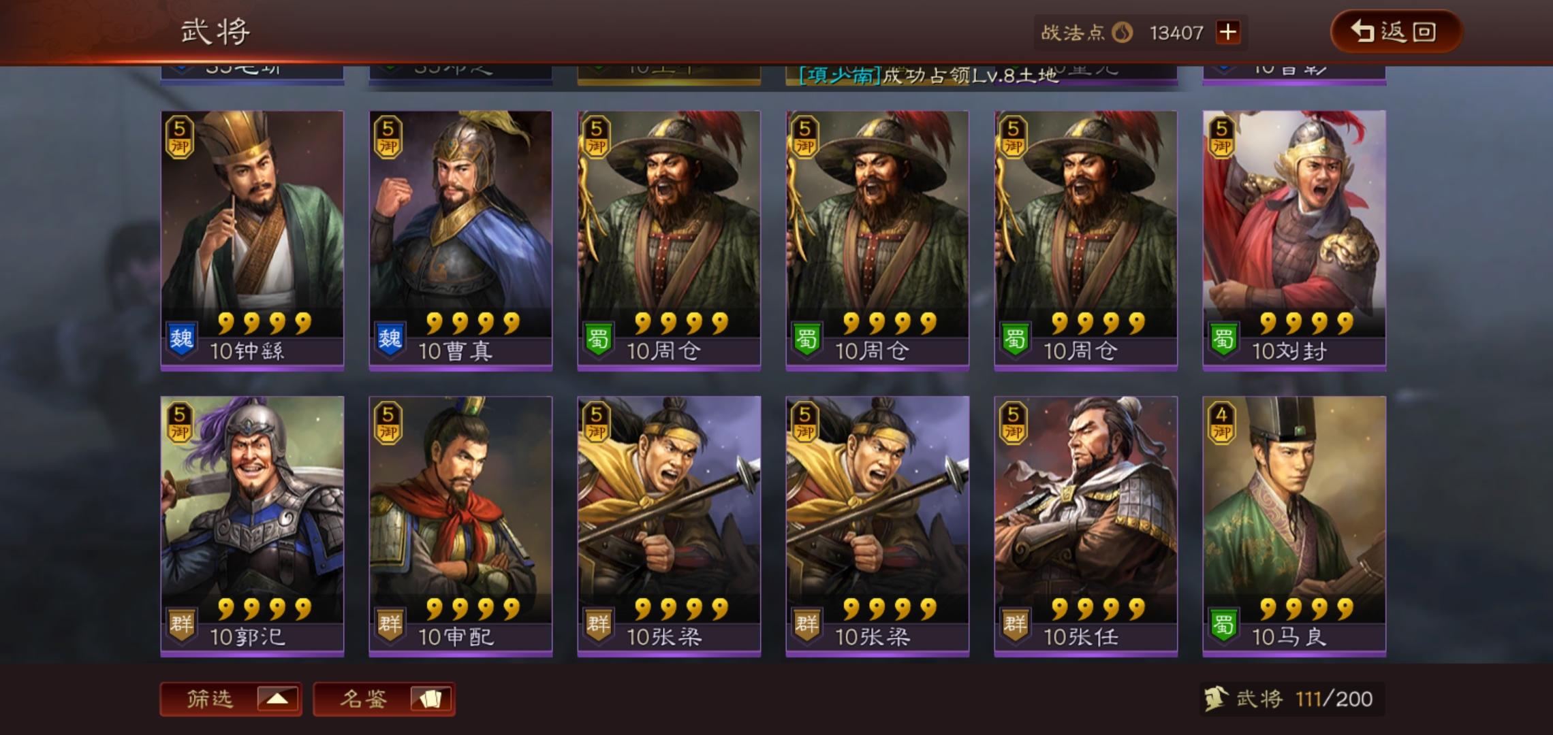Select the 曹真 general card
Screen dimensions: 1553x735
coord(460,240)
